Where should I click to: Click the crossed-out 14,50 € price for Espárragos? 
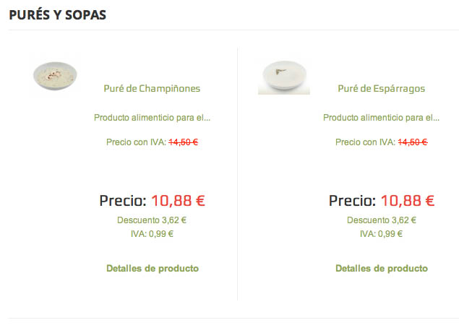point(413,142)
